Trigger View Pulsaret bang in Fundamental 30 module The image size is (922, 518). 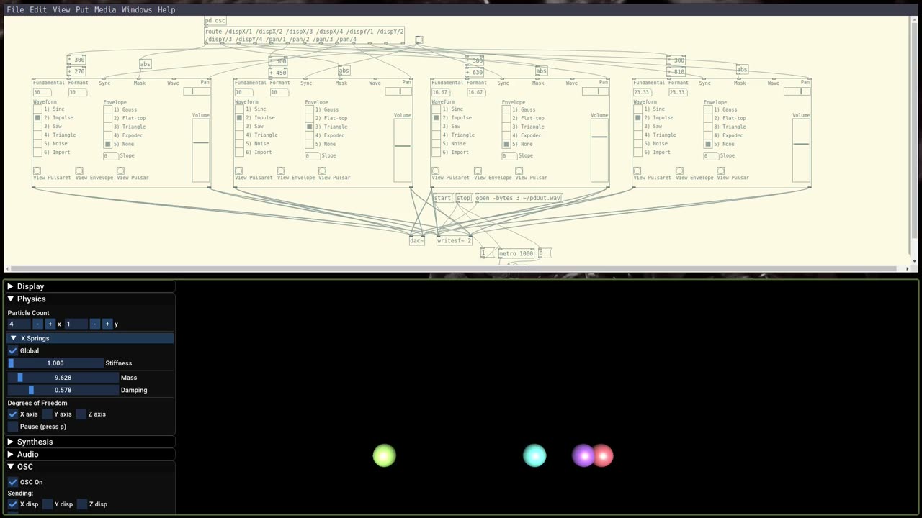pyautogui.click(x=37, y=171)
